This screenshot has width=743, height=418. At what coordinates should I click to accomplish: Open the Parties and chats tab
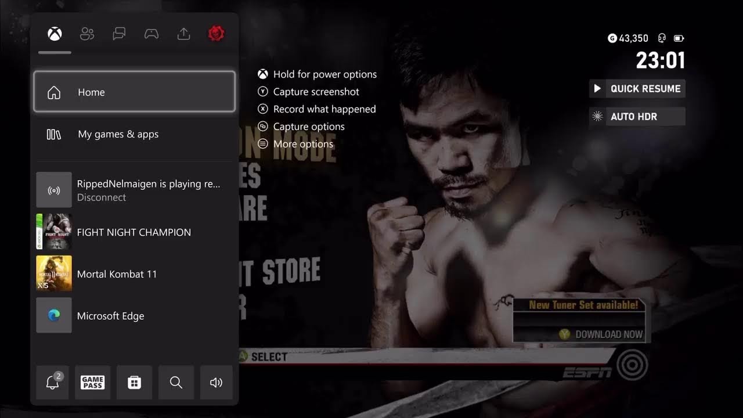tap(119, 34)
